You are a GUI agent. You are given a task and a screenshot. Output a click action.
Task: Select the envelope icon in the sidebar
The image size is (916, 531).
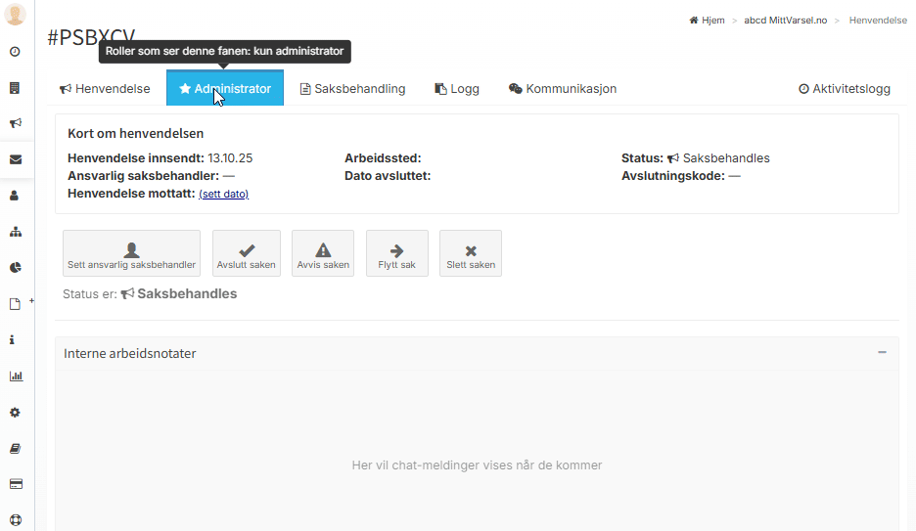pos(16,159)
